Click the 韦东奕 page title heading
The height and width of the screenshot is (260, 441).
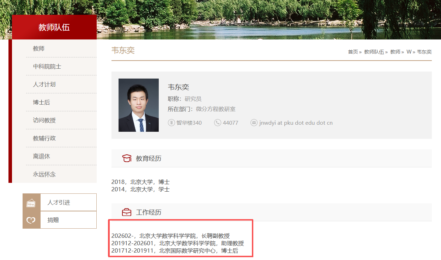123,50
